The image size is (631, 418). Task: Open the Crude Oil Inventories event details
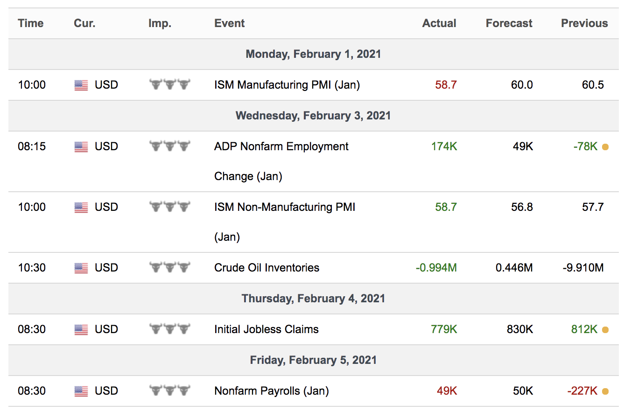click(266, 267)
